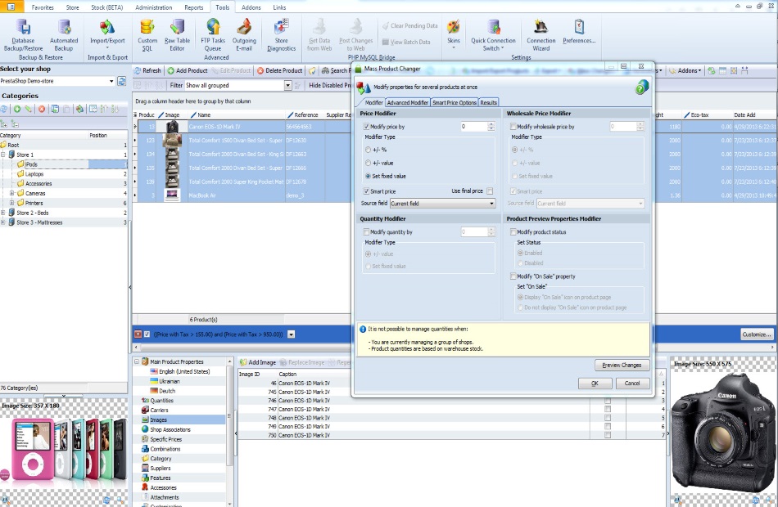The height and width of the screenshot is (507, 778).
Task: Expand the Cameras category node
Action: coord(12,193)
